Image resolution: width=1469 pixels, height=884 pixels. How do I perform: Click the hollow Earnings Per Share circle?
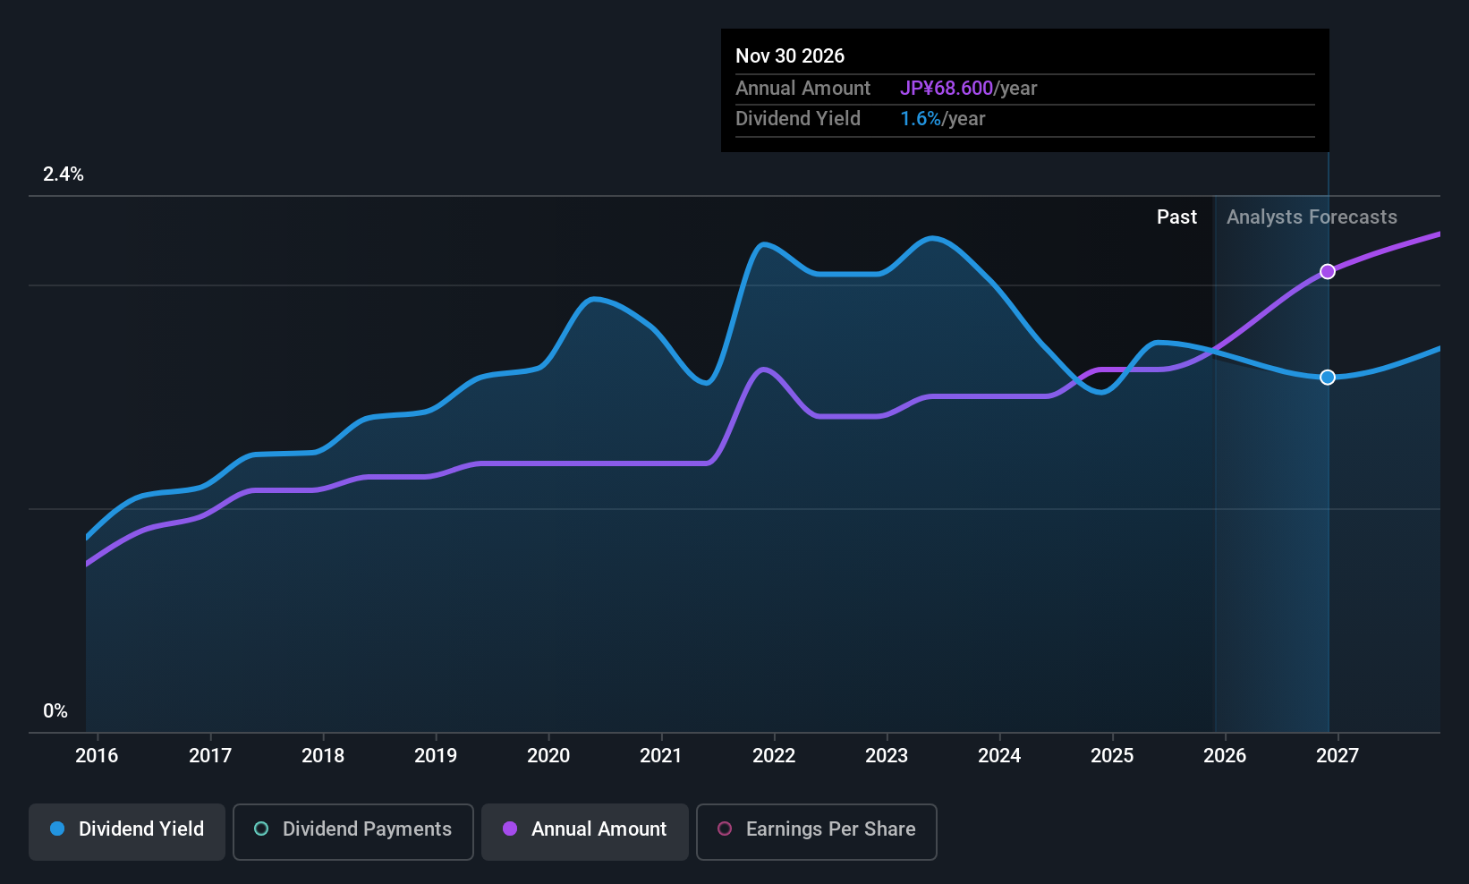725,829
